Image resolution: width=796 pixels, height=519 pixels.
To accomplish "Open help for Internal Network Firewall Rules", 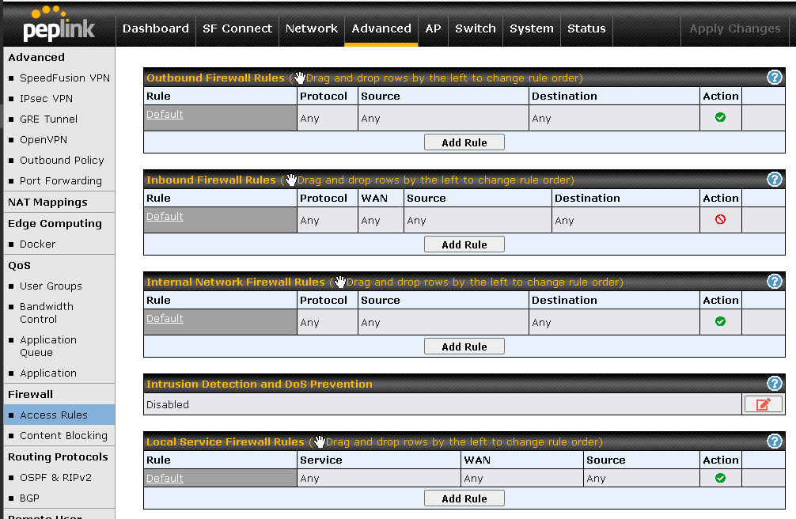I will (x=775, y=281).
